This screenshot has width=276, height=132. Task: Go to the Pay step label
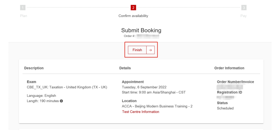[243, 16]
